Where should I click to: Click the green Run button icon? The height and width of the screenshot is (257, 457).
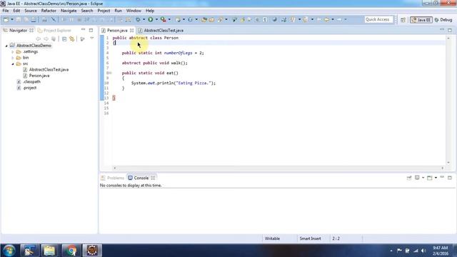coord(151,19)
